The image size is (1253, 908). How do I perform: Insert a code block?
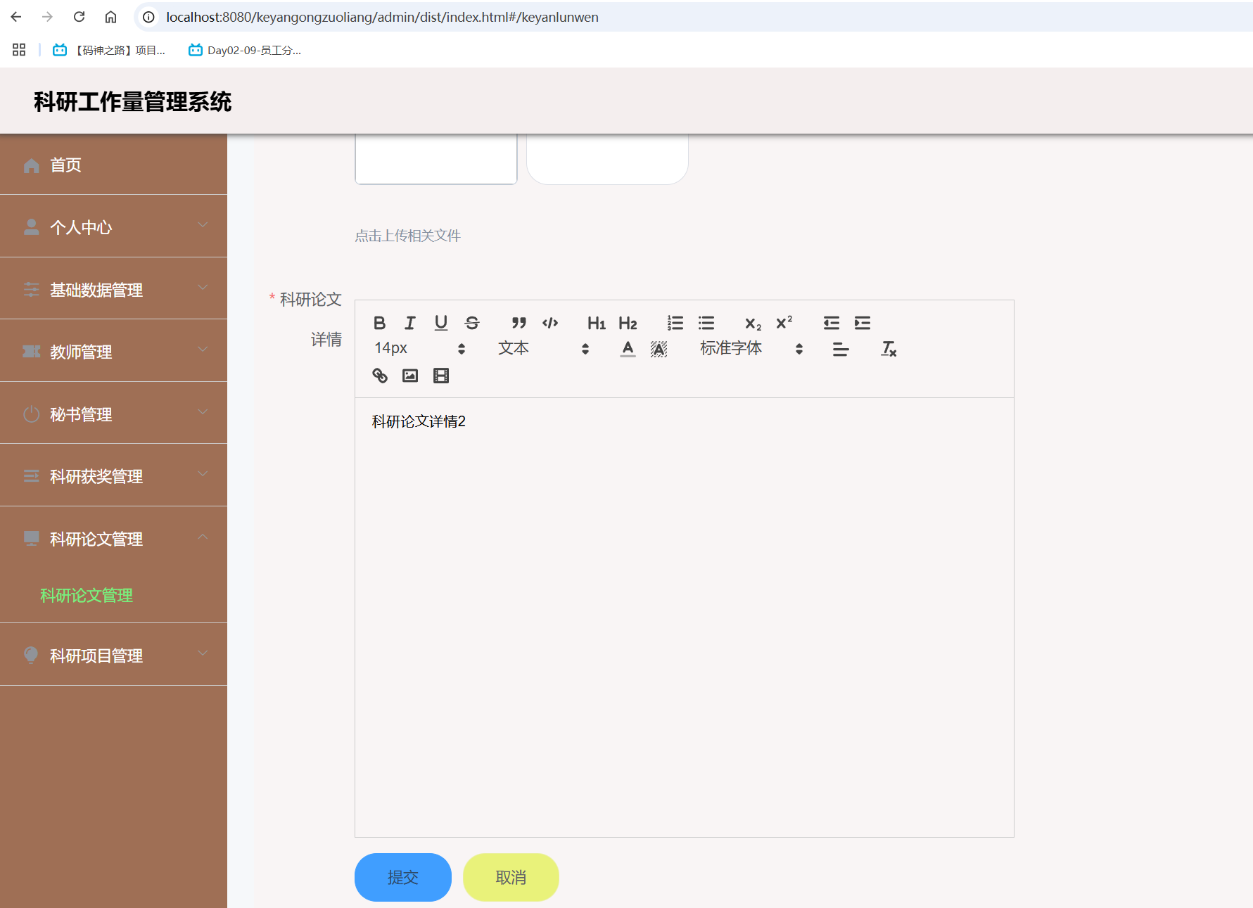551,323
